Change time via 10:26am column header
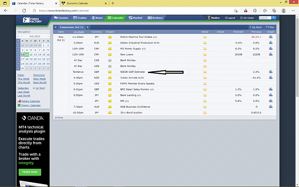299x187 pixels. (x=79, y=32)
